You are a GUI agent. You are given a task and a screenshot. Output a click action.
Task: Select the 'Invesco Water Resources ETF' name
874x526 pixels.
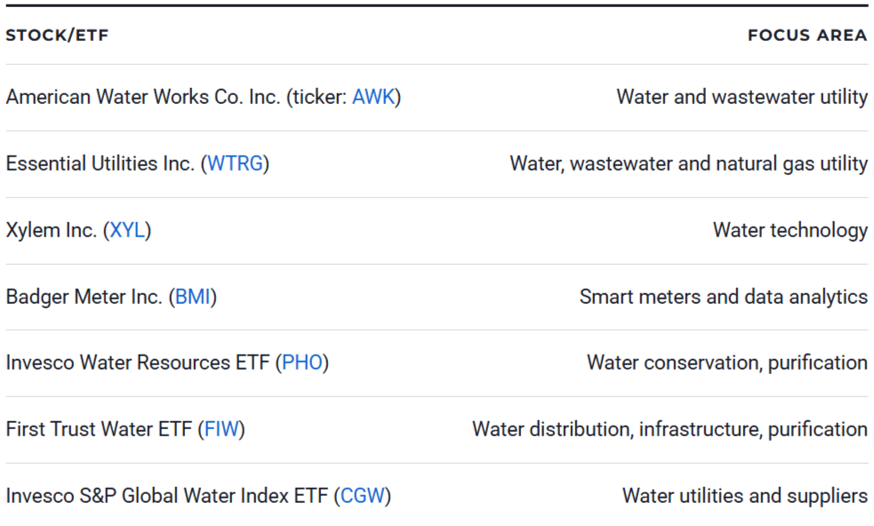pyautogui.click(x=137, y=363)
